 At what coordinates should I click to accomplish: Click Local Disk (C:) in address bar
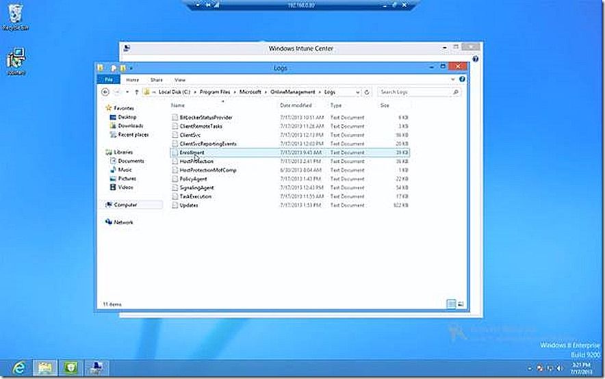[175, 92]
